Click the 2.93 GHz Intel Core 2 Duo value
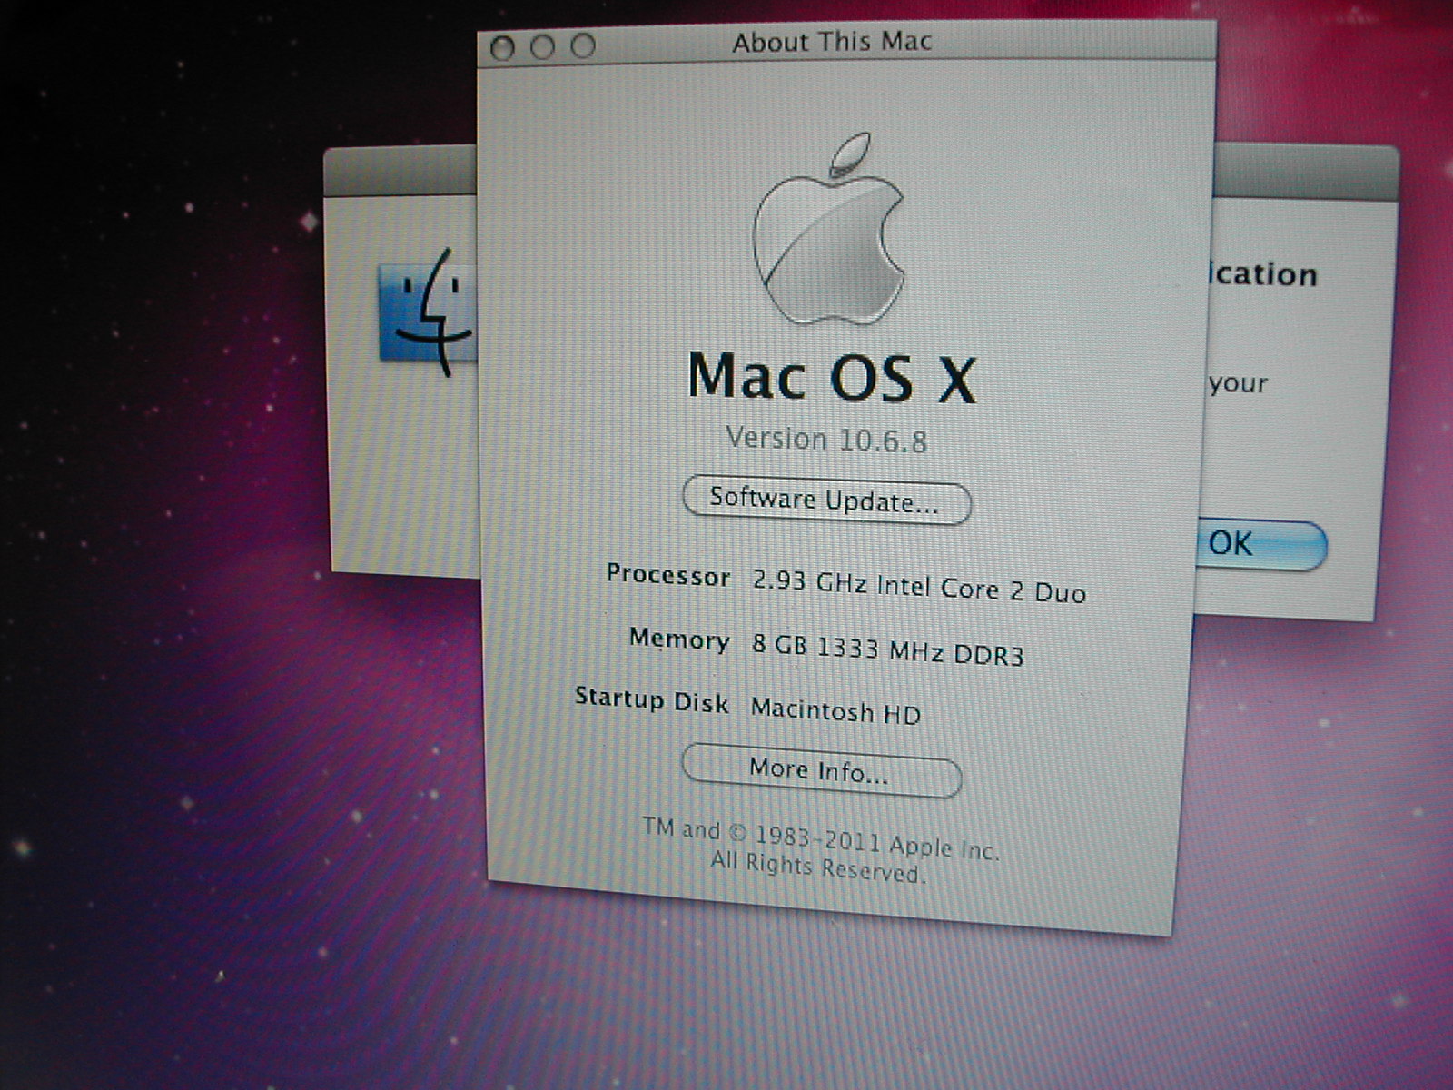Image resolution: width=1453 pixels, height=1090 pixels. tap(919, 587)
